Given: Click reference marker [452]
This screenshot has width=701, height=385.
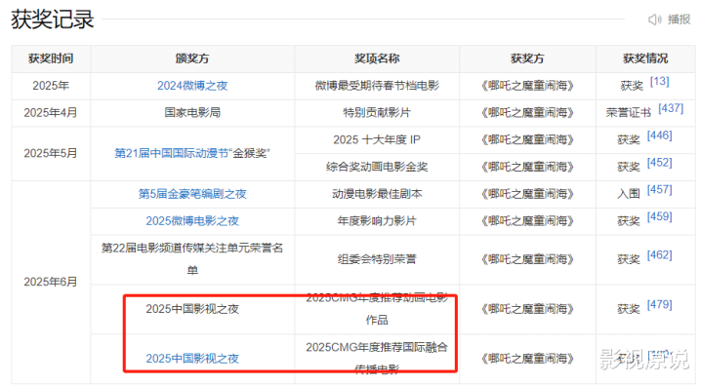Looking at the screenshot, I should point(659,163).
